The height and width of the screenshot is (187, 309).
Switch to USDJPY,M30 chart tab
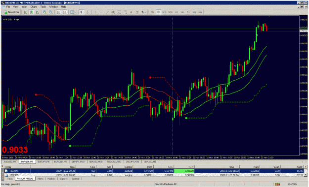point(132,162)
